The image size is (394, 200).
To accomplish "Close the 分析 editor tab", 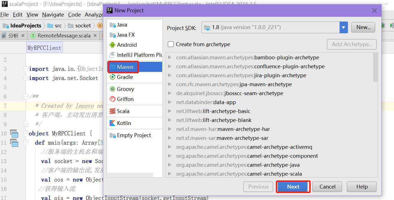I will [x=23, y=36].
